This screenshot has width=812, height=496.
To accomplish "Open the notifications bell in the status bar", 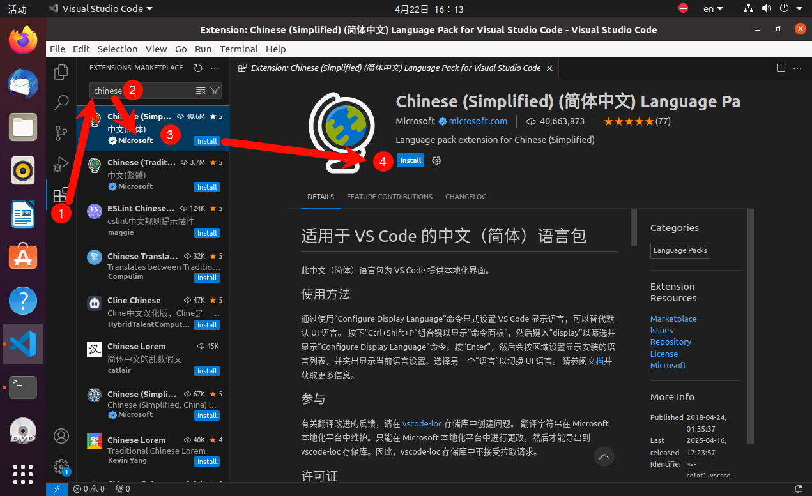I will tap(798, 489).
